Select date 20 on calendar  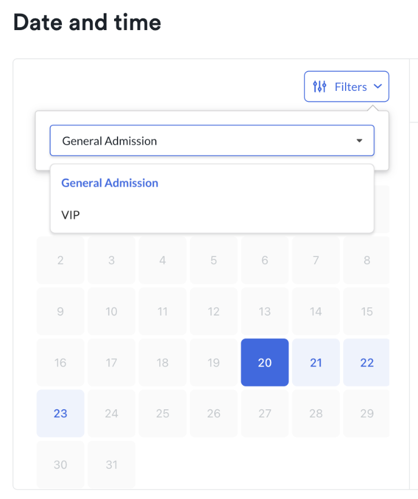pos(265,362)
